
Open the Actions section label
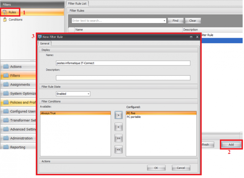[x=16, y=67]
